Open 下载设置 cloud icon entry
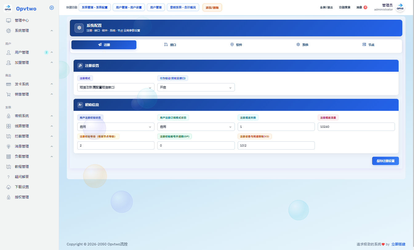The width and height of the screenshot is (414, 250). pyautogui.click(x=9, y=187)
